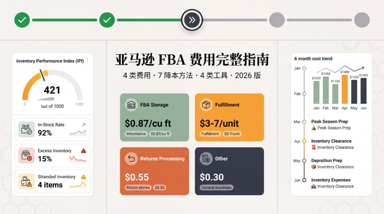Open the In-Stock Rate sparkline chart

(x=78, y=133)
